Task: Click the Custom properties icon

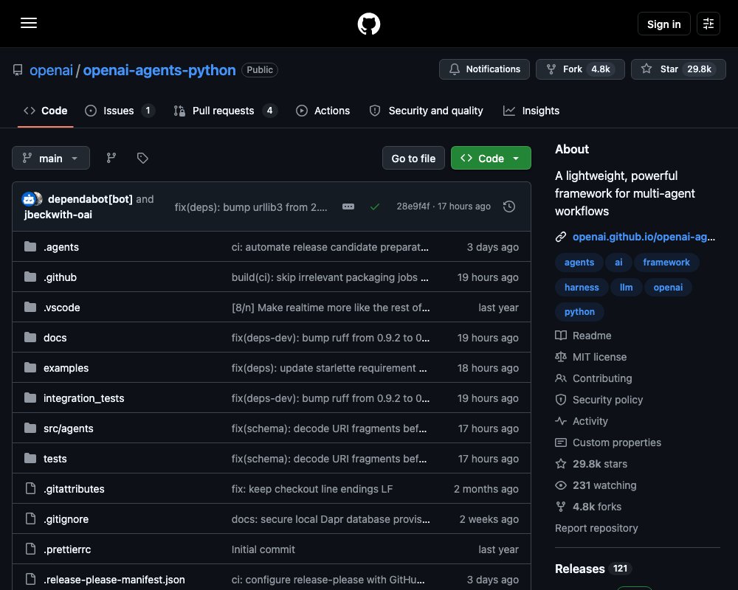Action: tap(561, 442)
